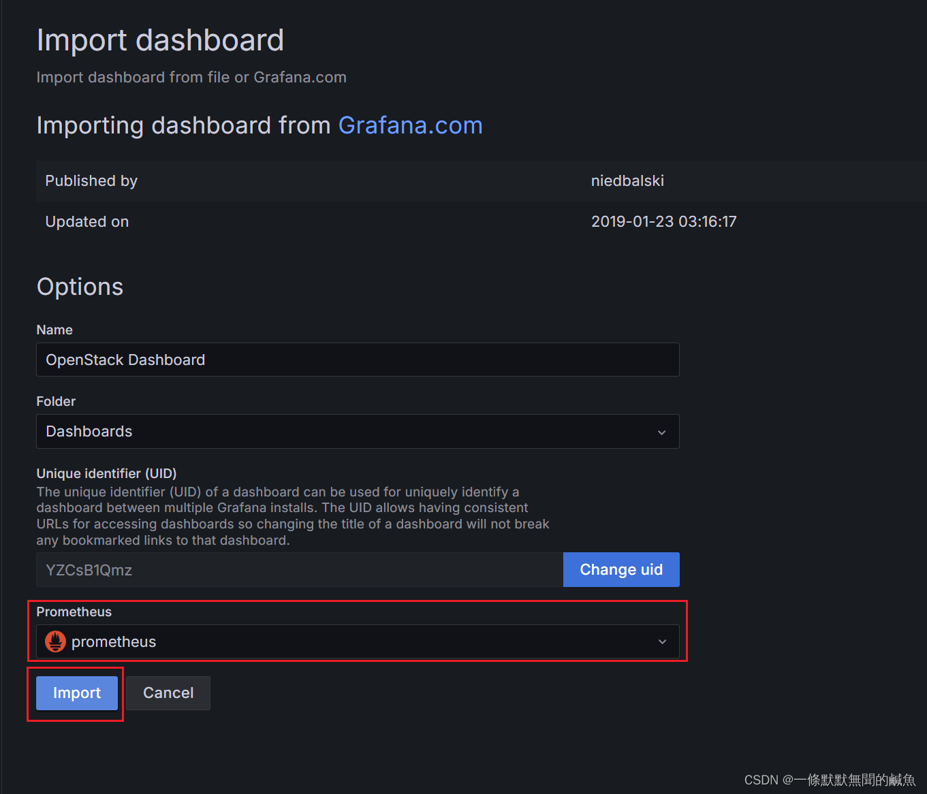This screenshot has width=927, height=794.
Task: Open the Grafana.com link
Action: [410, 125]
